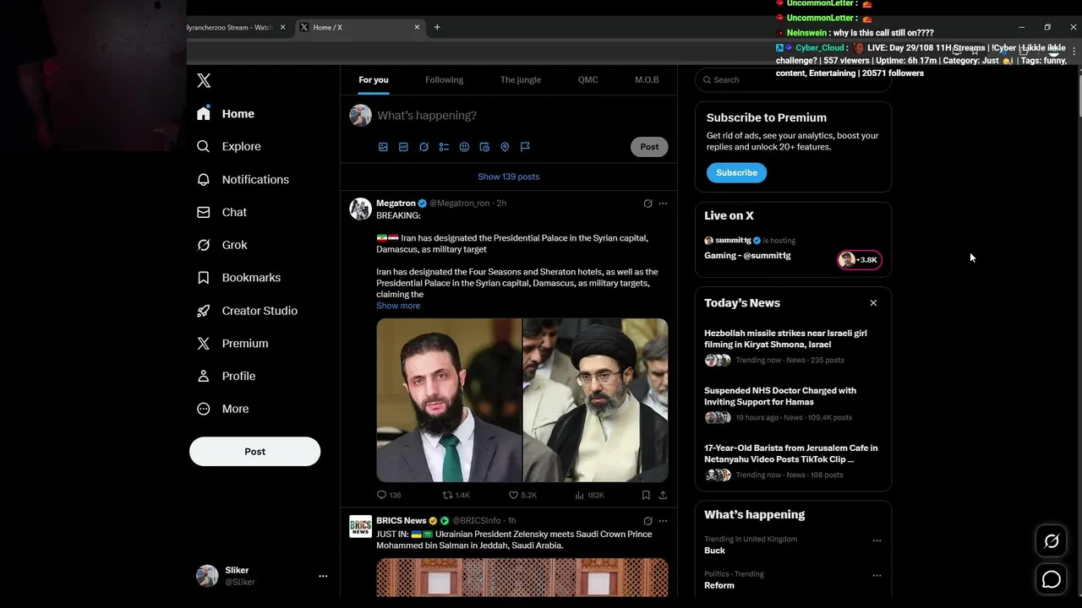1082x608 pixels.
Task: Open the Explore page
Action: [229, 146]
